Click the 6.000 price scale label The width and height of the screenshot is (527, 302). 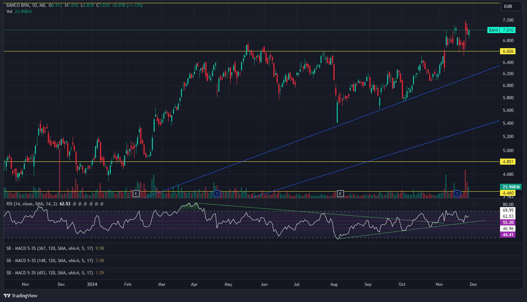point(508,86)
